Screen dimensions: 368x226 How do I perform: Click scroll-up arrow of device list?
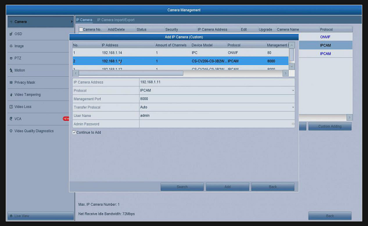pyautogui.click(x=292, y=45)
